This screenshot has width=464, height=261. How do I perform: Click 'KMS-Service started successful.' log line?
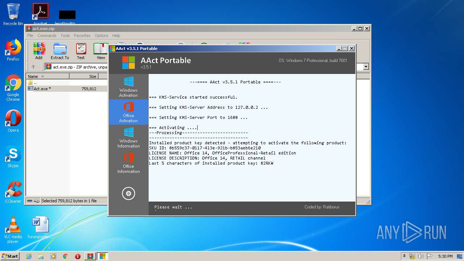click(x=193, y=97)
